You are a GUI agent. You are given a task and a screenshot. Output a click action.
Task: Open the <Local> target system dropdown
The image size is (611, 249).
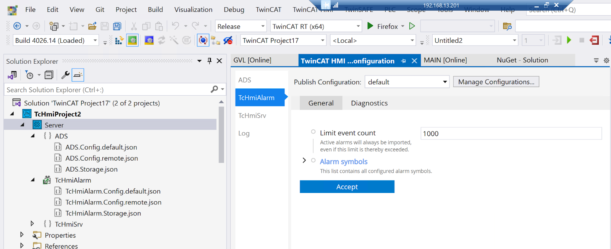pos(373,40)
